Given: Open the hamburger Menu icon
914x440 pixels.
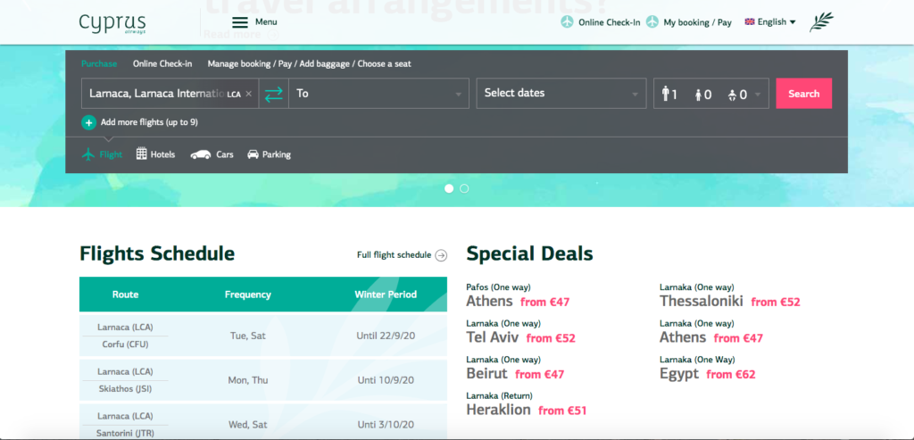Looking at the screenshot, I should click(240, 22).
